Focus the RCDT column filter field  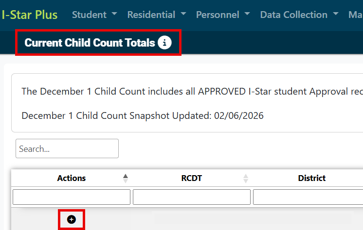click(192, 197)
